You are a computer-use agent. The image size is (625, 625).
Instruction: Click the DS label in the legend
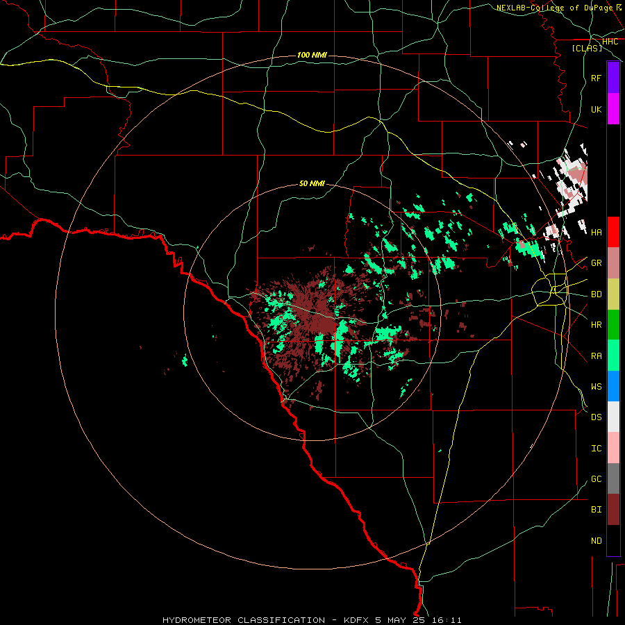596,417
